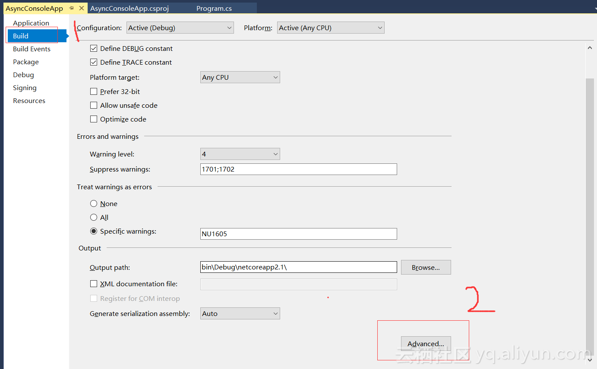
Task: Enable the Prefer 32-bit checkbox
Action: point(94,91)
